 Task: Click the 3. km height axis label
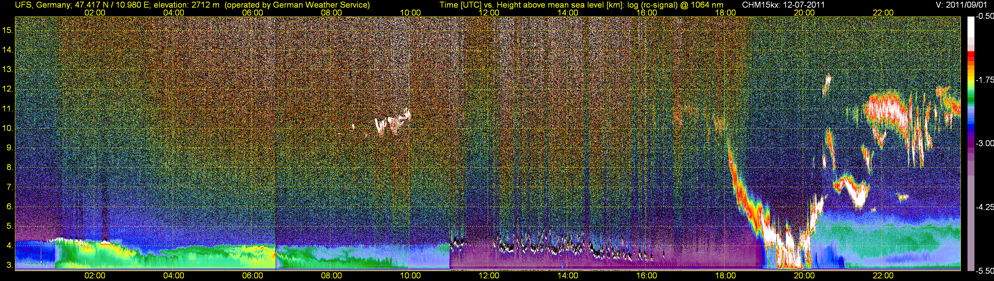click(x=10, y=265)
